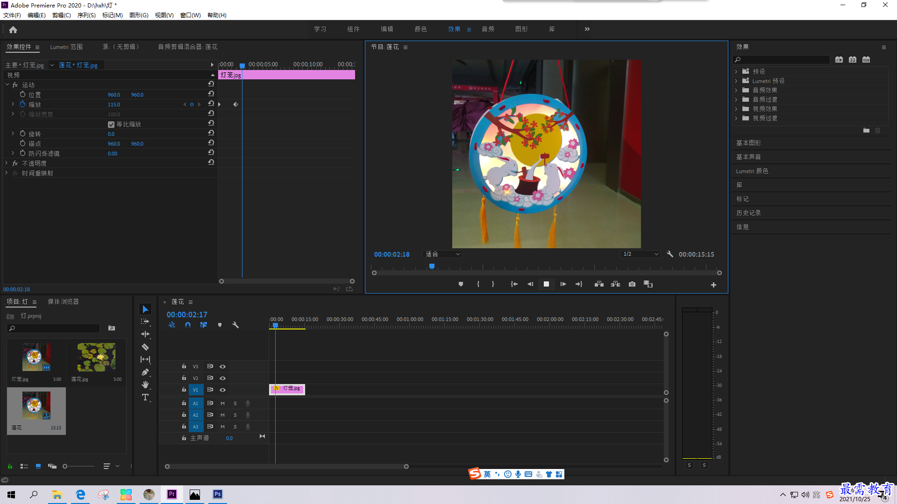Expand the 不透明度 effect
Viewport: 897px width, 504px height.
tap(6, 163)
